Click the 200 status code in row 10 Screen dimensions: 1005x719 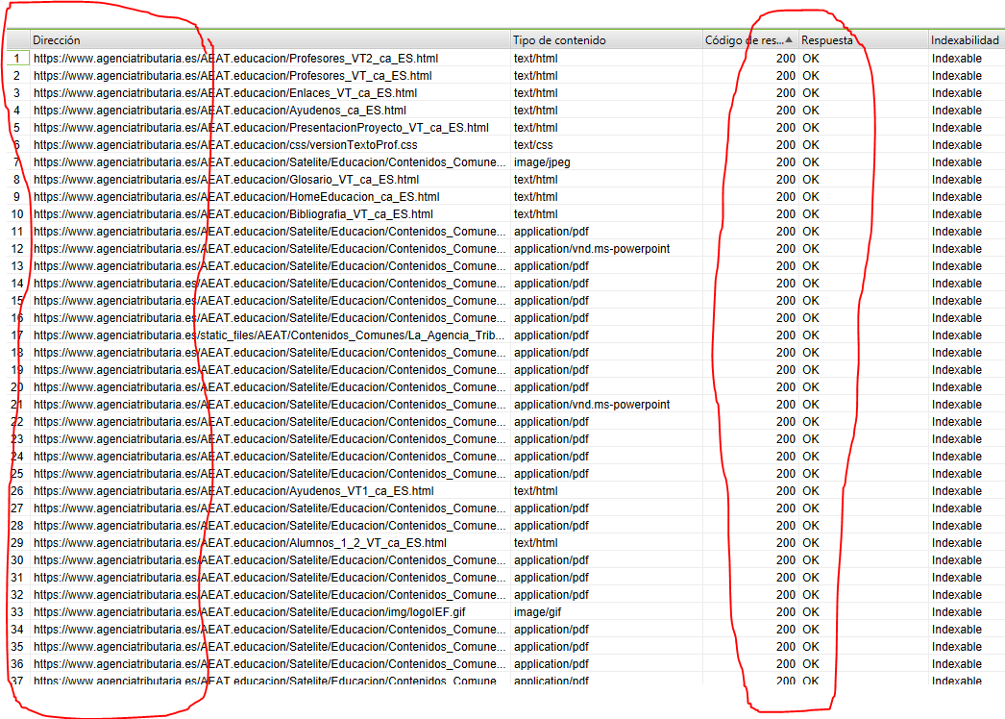786,214
